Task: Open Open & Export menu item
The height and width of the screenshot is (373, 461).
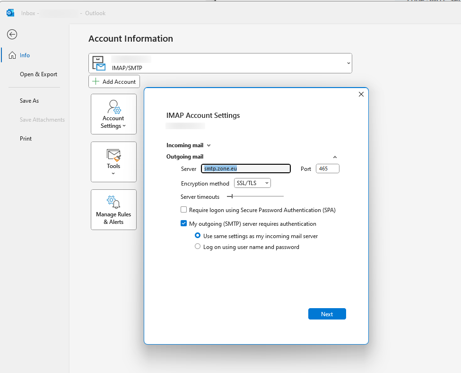Action: [x=38, y=74]
